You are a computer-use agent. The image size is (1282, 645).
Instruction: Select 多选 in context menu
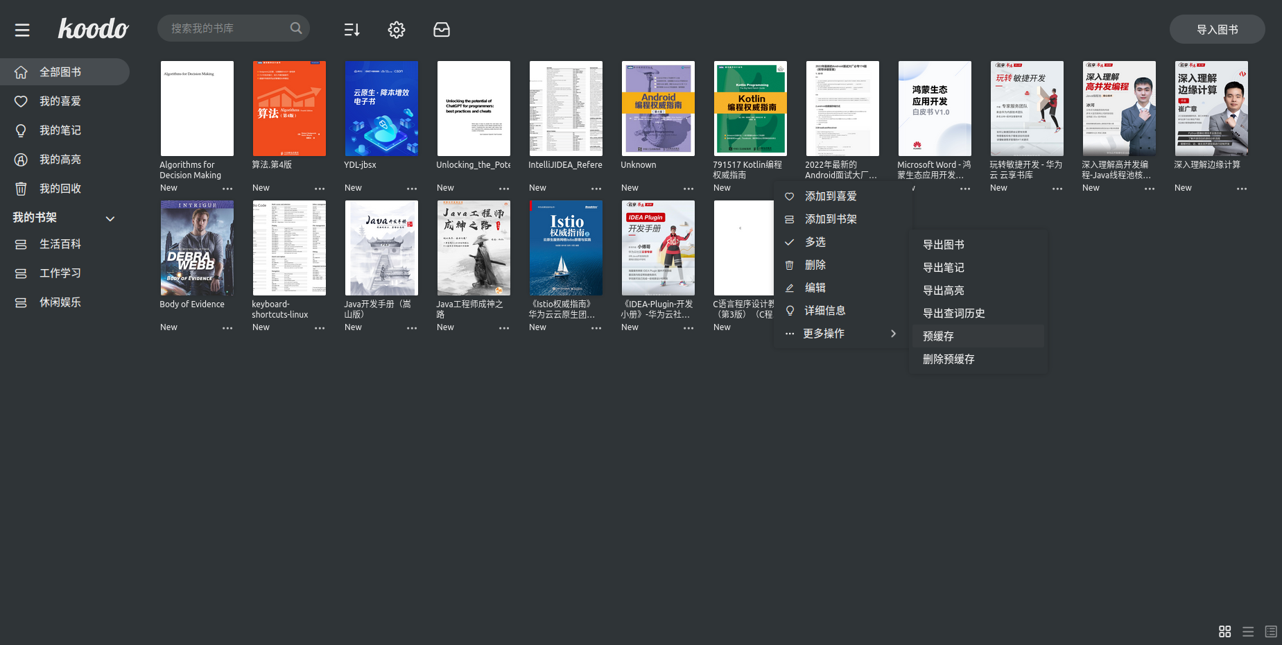843,242
